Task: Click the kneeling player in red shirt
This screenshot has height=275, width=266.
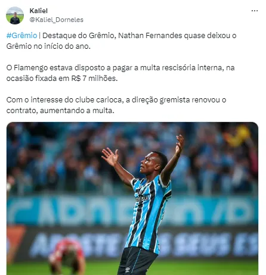Action: (67, 256)
